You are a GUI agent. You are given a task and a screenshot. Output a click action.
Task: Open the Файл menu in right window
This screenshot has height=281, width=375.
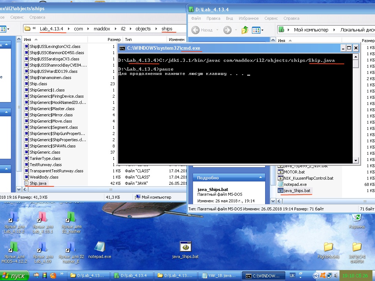196,18
